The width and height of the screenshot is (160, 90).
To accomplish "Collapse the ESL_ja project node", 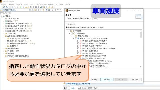I will (x=2, y=16).
